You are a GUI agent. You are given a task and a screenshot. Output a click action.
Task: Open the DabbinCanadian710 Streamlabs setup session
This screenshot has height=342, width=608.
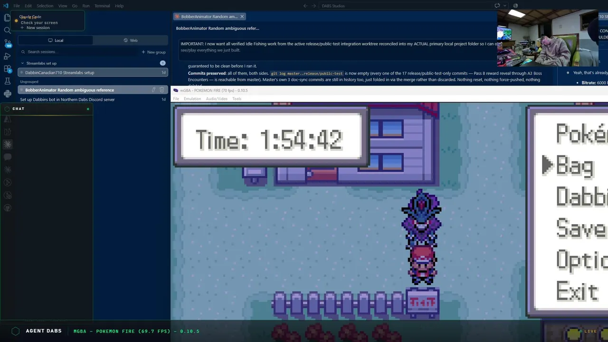(93, 73)
